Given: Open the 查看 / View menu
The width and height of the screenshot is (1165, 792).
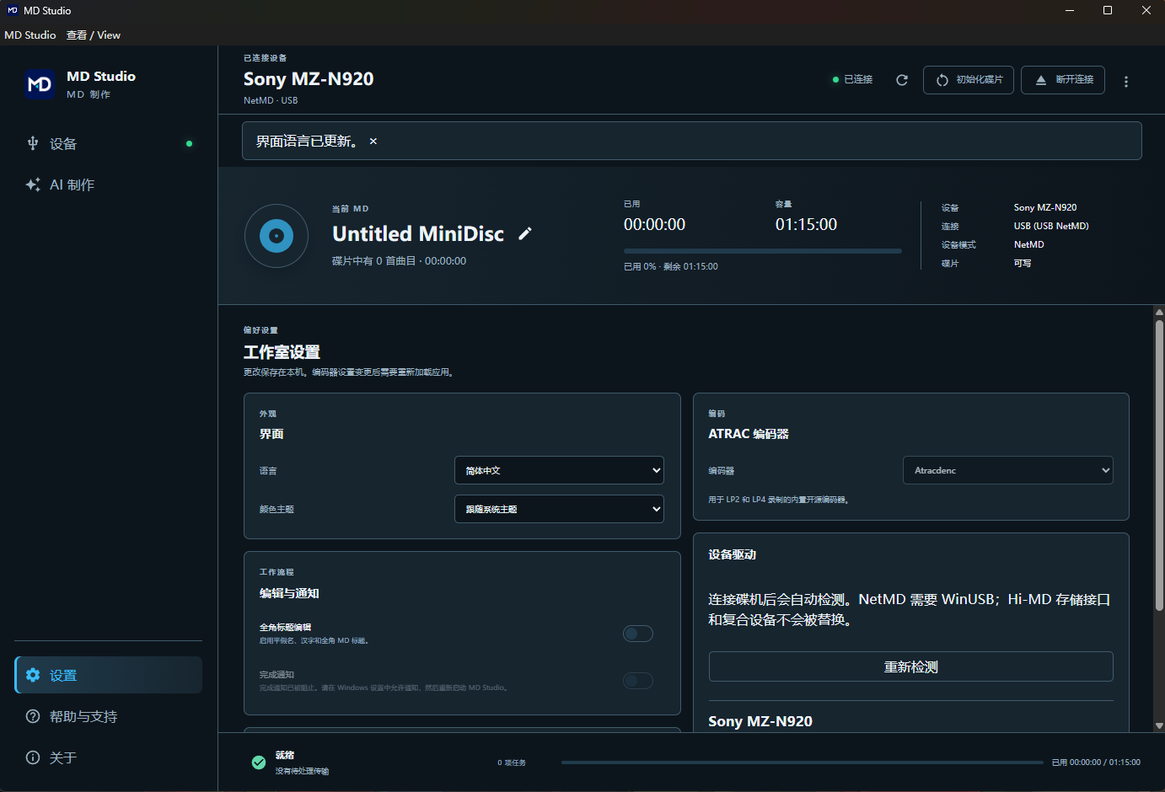Looking at the screenshot, I should pyautogui.click(x=94, y=35).
